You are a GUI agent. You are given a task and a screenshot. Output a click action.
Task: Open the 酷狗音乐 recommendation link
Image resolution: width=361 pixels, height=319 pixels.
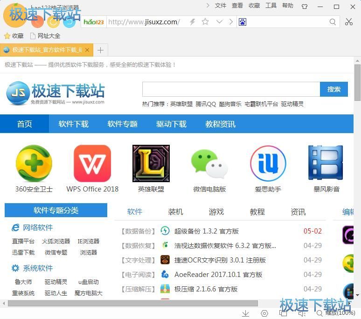click(x=230, y=104)
